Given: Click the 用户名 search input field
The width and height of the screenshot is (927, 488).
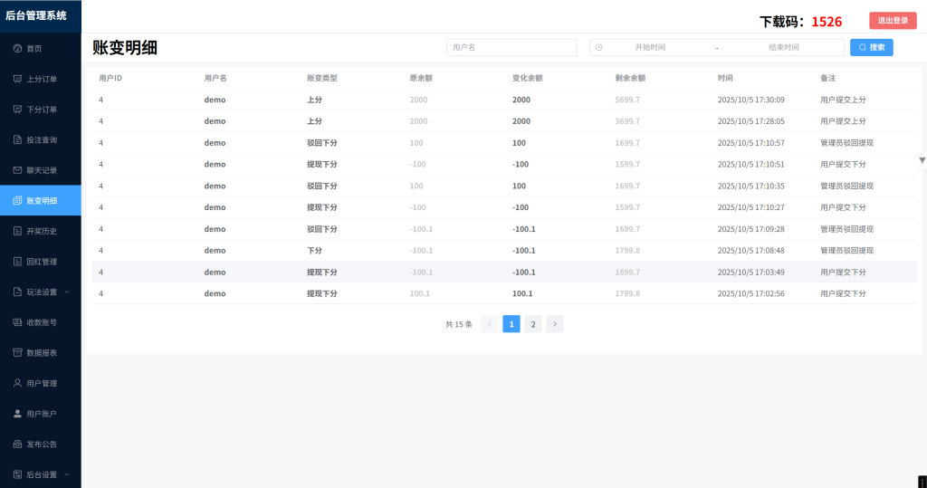Looking at the screenshot, I should tap(511, 47).
